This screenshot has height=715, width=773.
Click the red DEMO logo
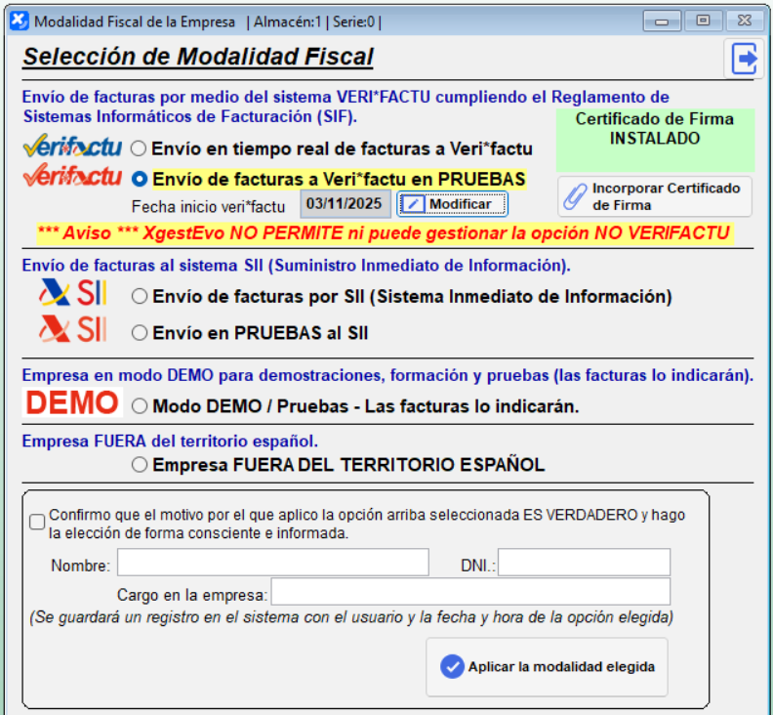click(72, 402)
